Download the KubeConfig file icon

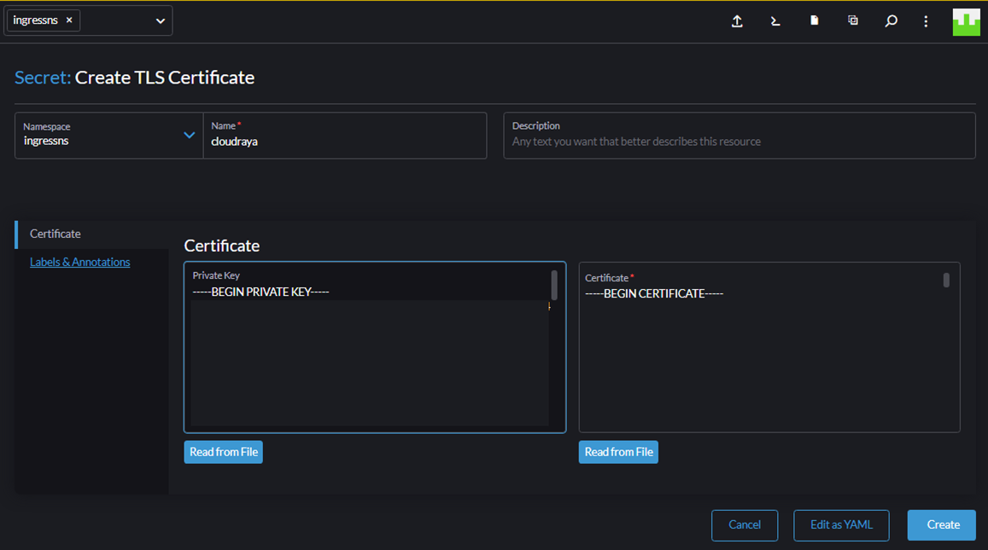(814, 20)
